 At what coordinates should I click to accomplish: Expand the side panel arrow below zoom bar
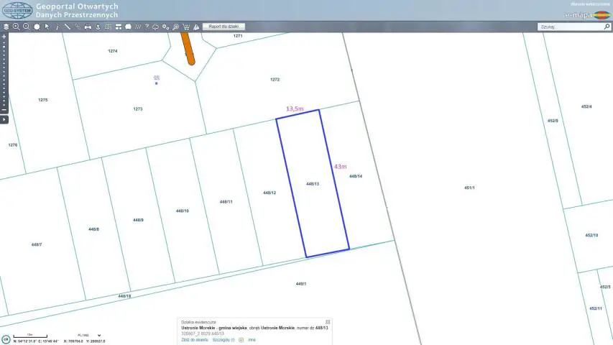(4, 119)
